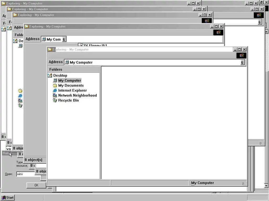Image resolution: width=269 pixels, height=201 pixels.
Task: Open the front window's Address bar dropdown arrow
Action: pyautogui.click(x=242, y=62)
